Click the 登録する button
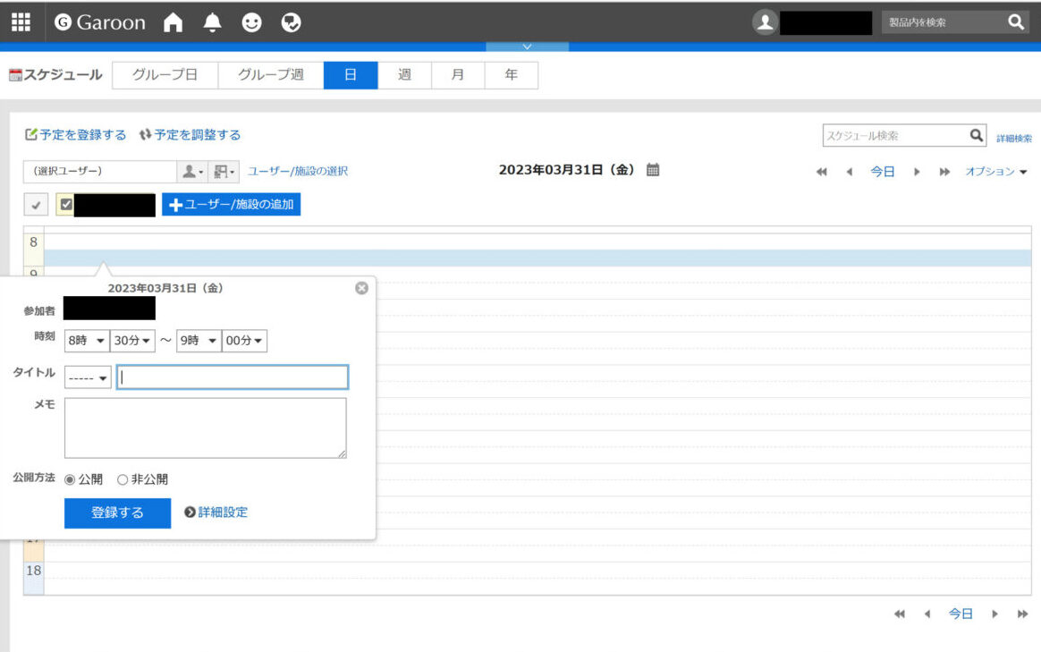 [x=116, y=512]
